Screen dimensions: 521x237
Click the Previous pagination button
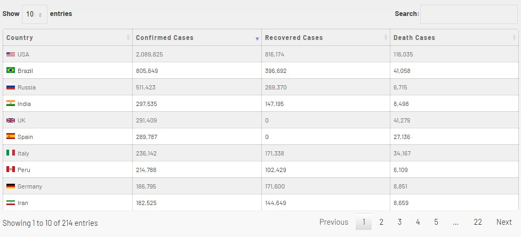334,222
